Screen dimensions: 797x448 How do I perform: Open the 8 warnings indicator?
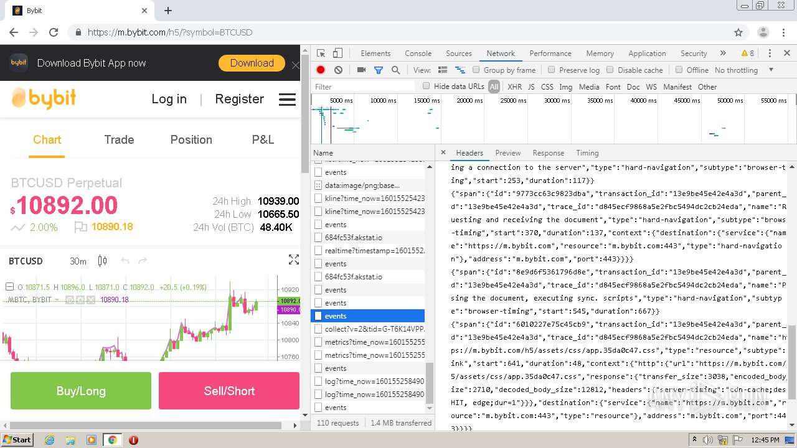coord(747,54)
